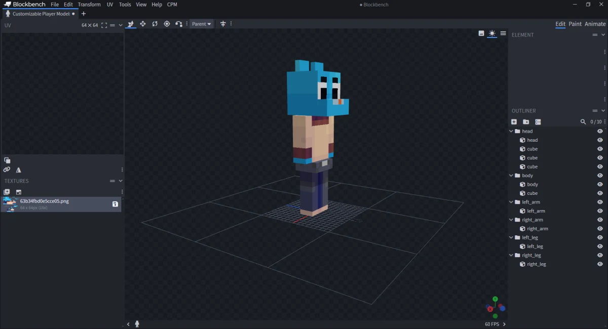This screenshot has height=329, width=608.
Task: Click Import Texture icon in Textures panel
Action: pyautogui.click(x=19, y=192)
